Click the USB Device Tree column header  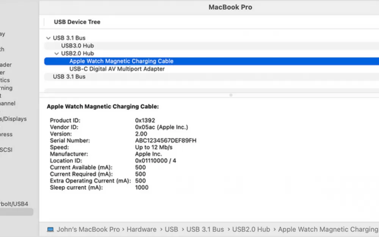tap(77, 22)
